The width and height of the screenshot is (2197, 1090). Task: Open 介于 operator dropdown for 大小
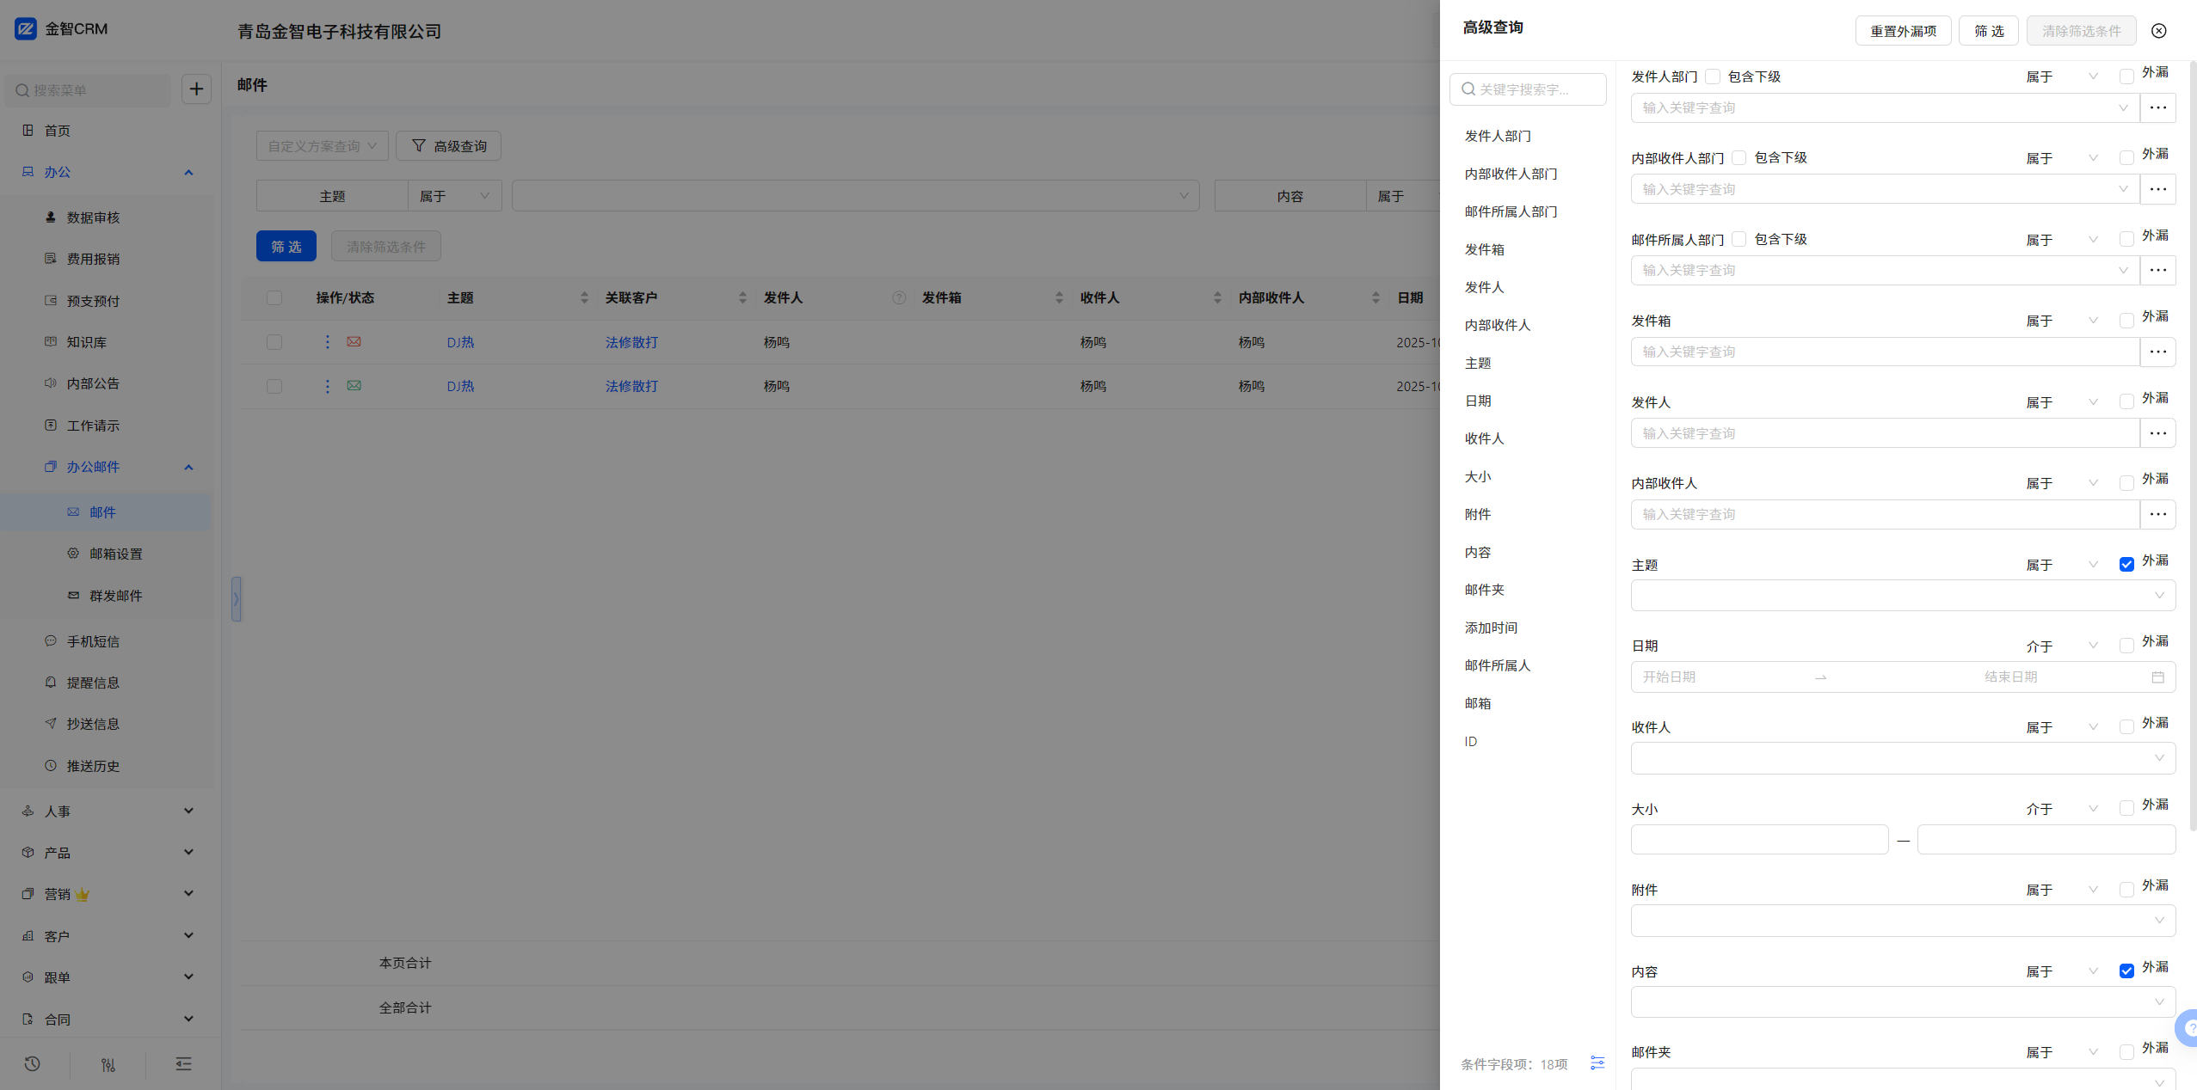point(2061,809)
